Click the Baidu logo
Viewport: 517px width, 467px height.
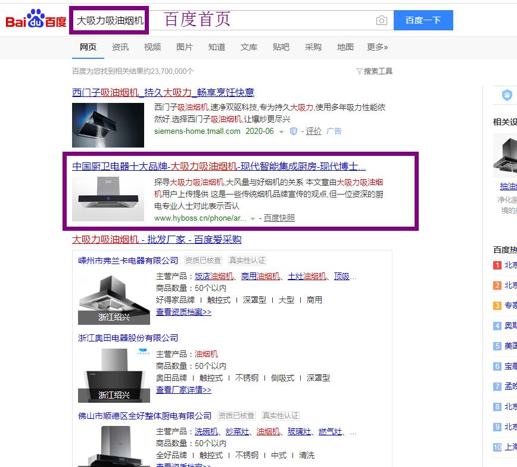click(36, 20)
